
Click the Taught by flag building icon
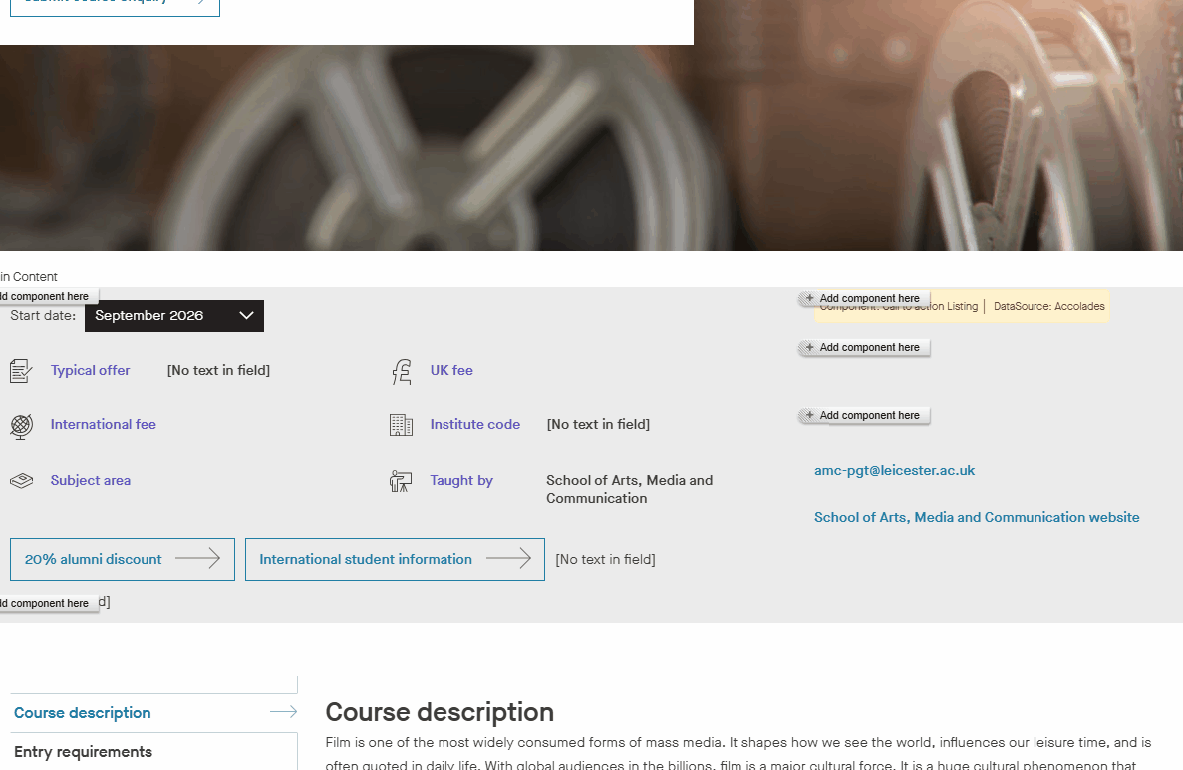click(x=401, y=480)
